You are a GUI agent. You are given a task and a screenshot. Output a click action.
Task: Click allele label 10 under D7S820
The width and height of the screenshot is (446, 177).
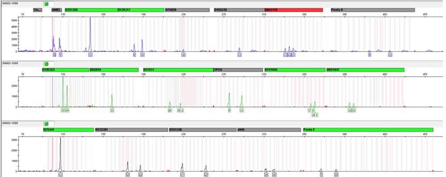[x=184, y=55]
